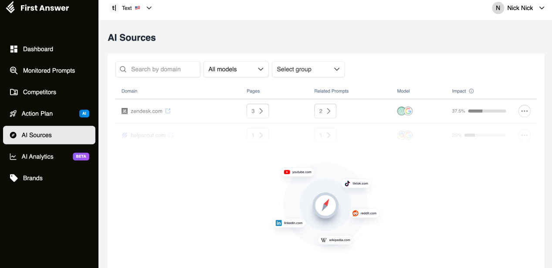Click the First Answer logo icon
Image resolution: width=552 pixels, height=268 pixels.
pyautogui.click(x=10, y=8)
